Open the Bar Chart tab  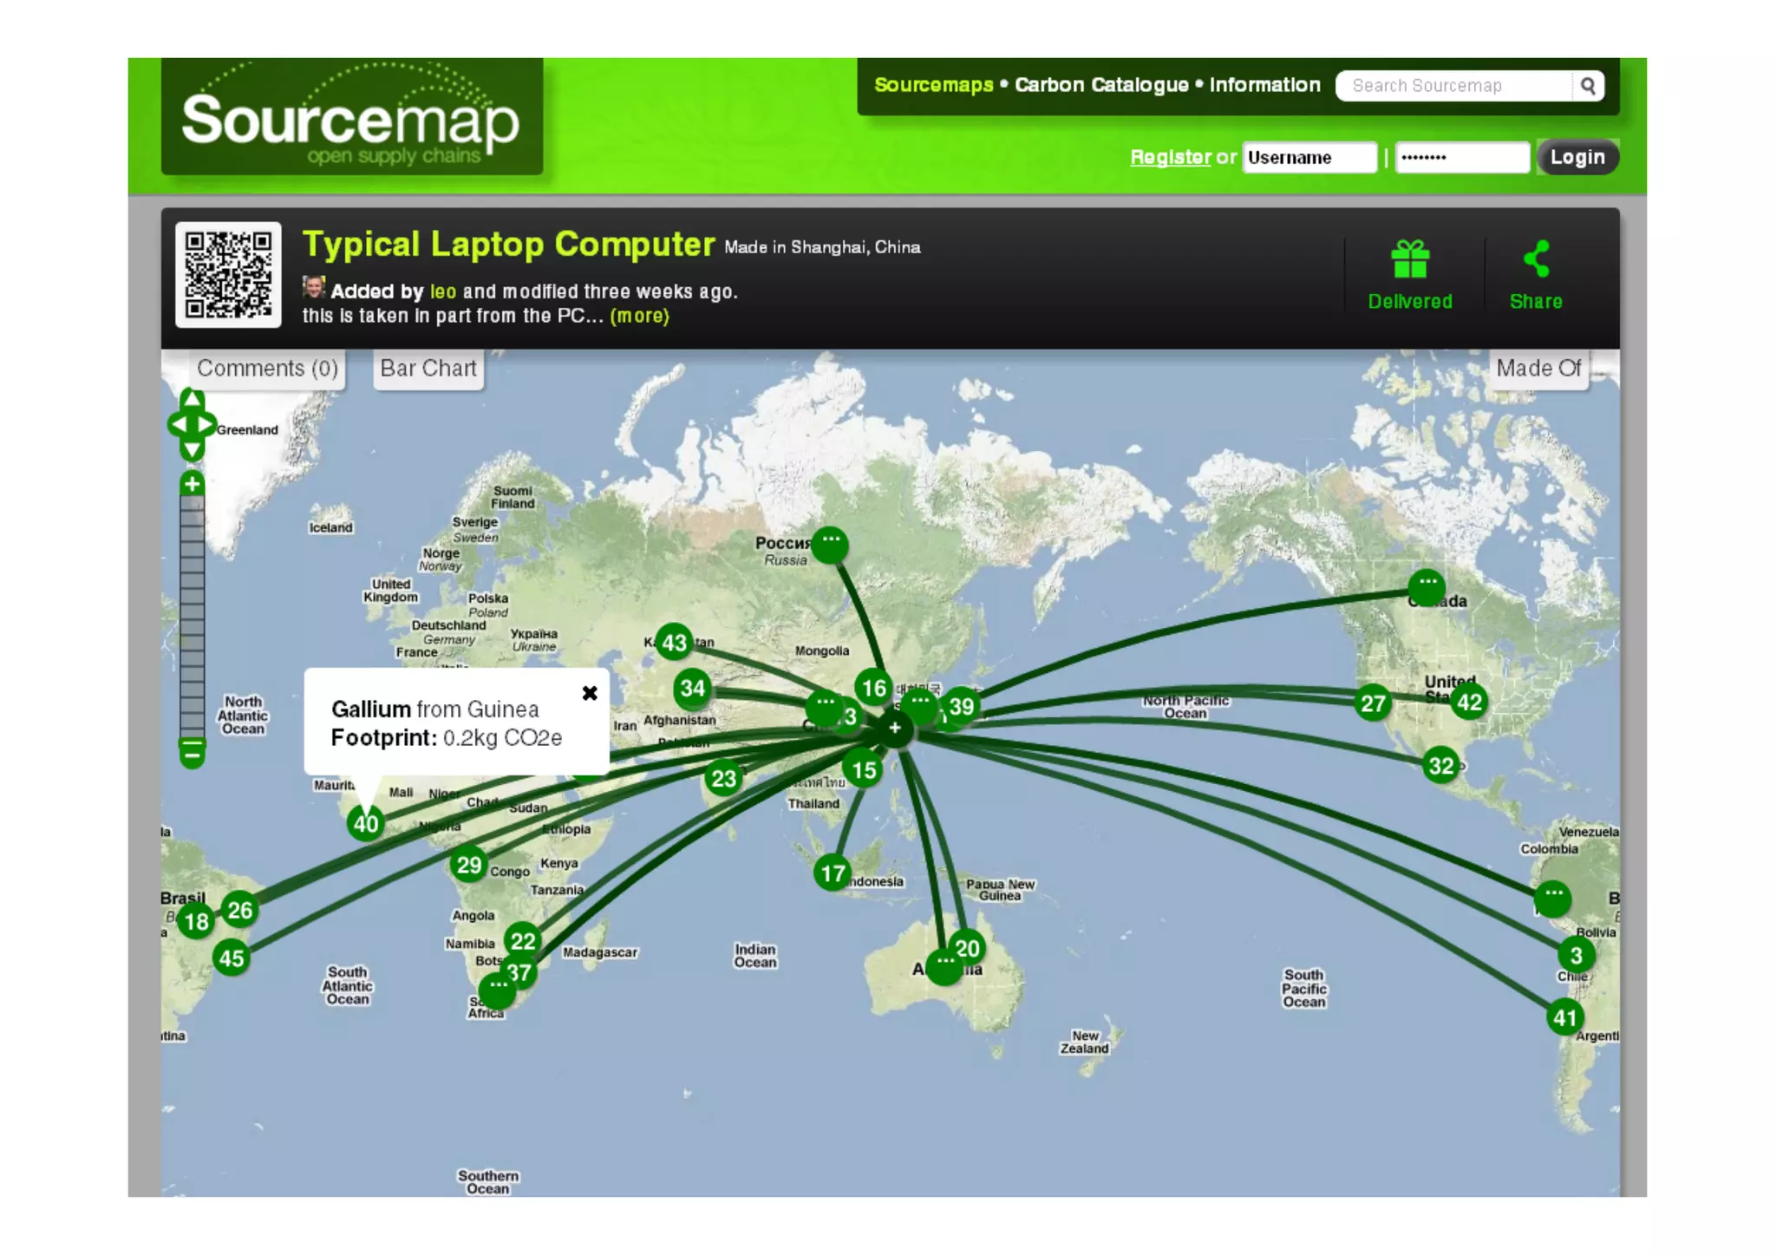pos(428,369)
